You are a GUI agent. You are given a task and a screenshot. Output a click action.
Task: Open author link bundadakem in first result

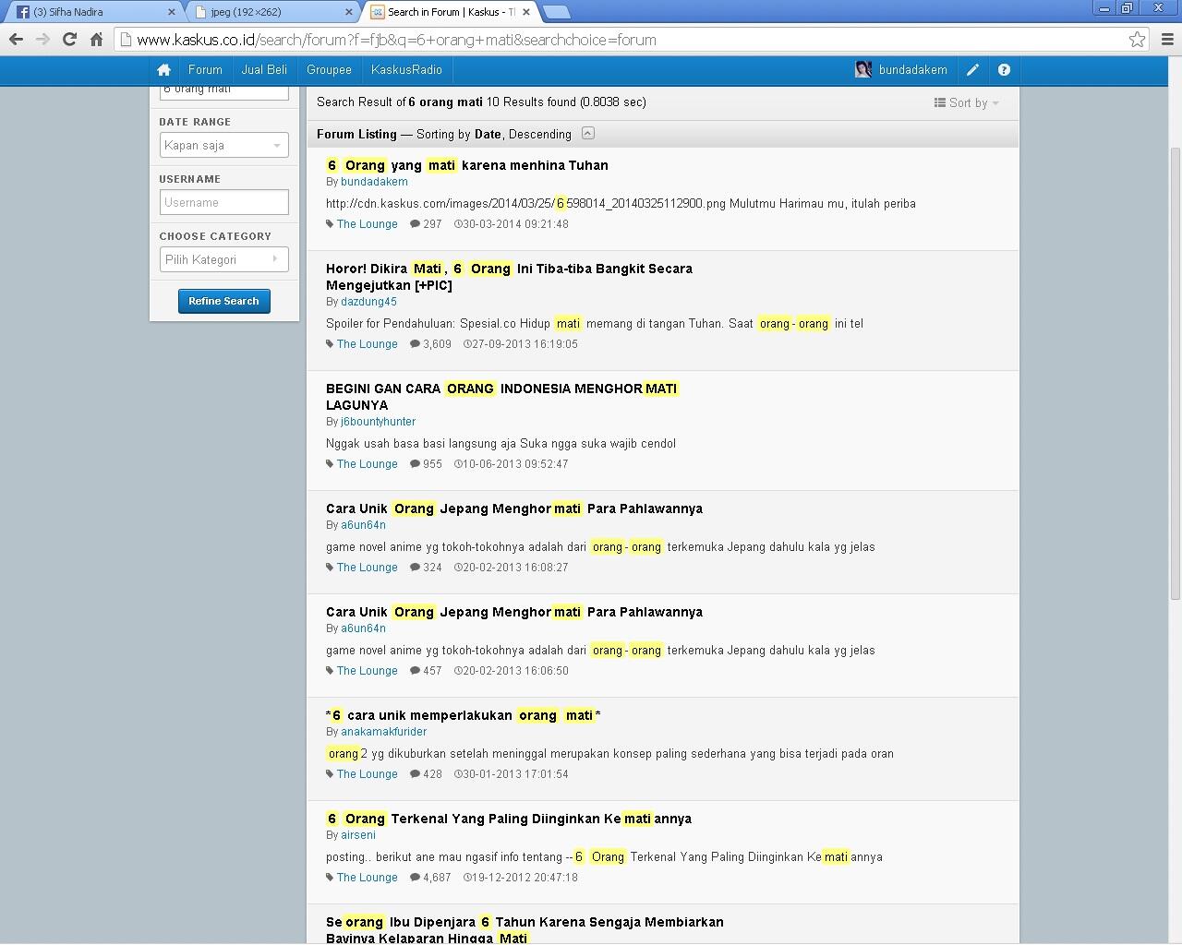(374, 182)
